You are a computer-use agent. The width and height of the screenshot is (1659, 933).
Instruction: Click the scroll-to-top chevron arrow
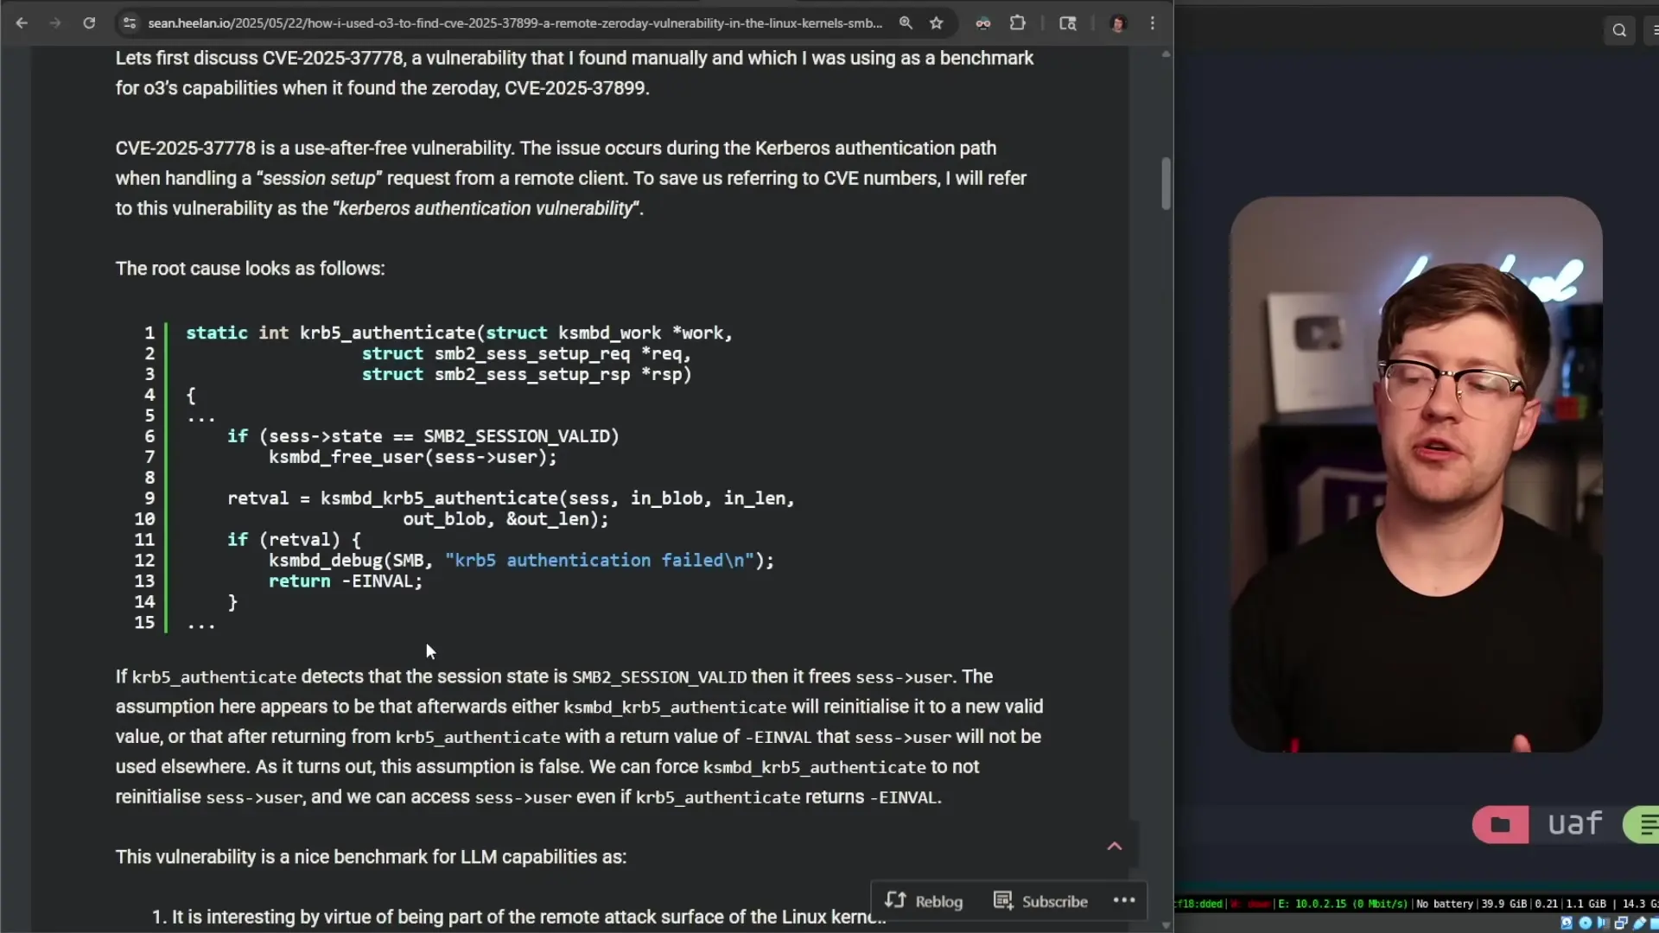pyautogui.click(x=1115, y=846)
